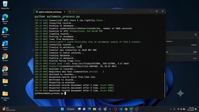Click the green automate_process.py command heading
The width and height of the screenshot is (199, 112).
pos(63,16)
